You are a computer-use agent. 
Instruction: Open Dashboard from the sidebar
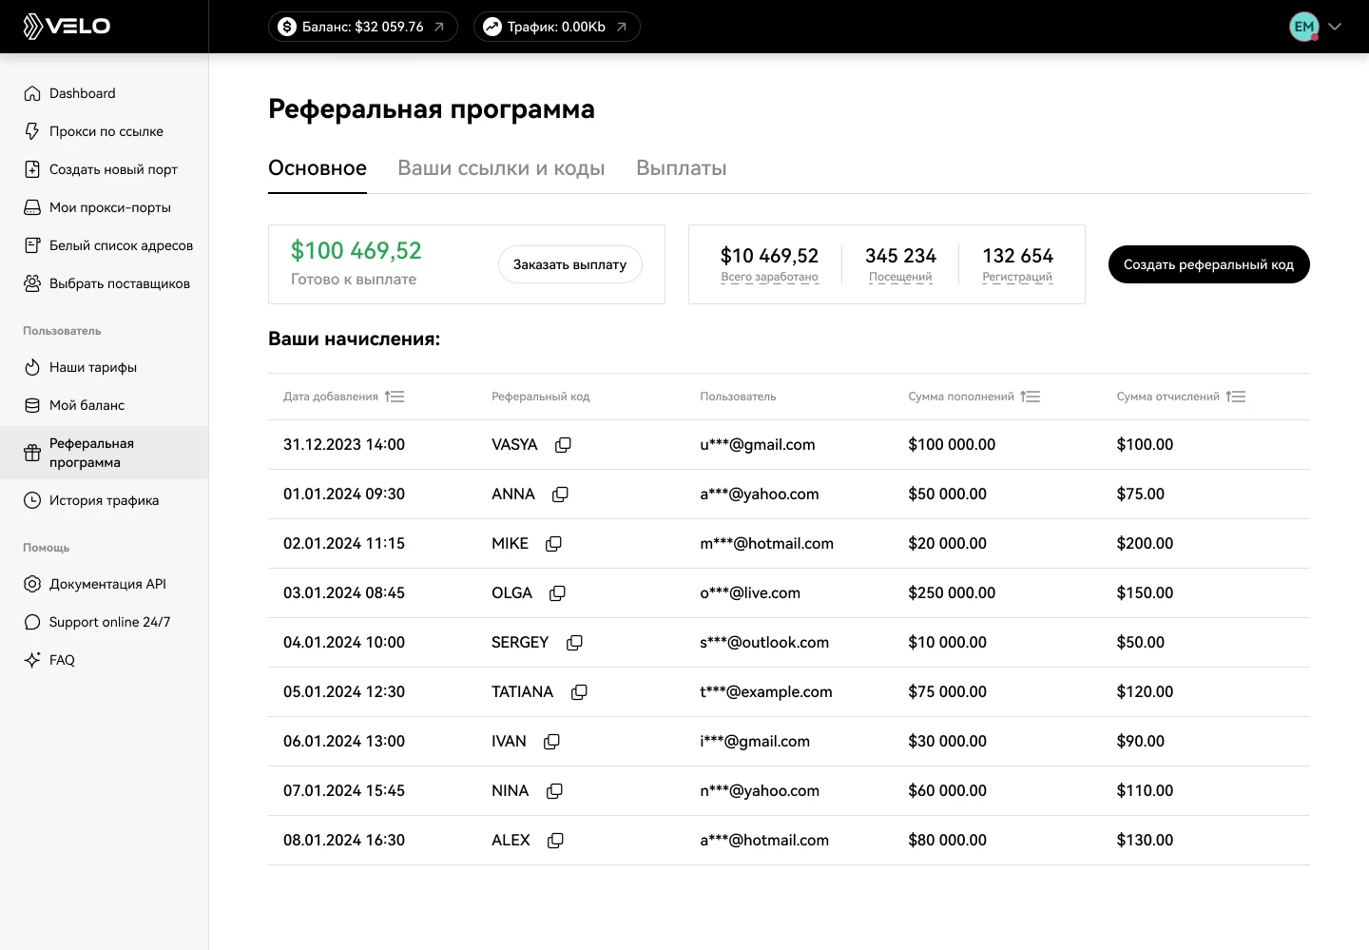104,93
